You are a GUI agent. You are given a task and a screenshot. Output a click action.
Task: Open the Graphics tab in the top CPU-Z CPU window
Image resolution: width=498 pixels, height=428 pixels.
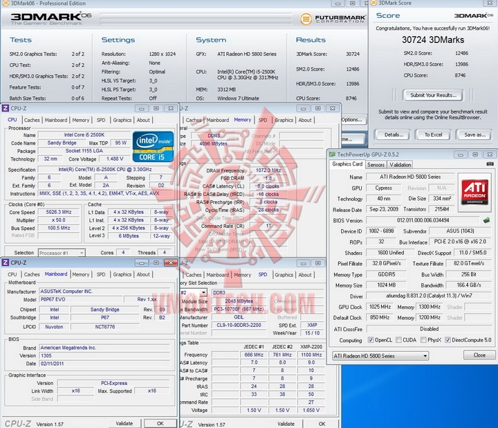122,121
